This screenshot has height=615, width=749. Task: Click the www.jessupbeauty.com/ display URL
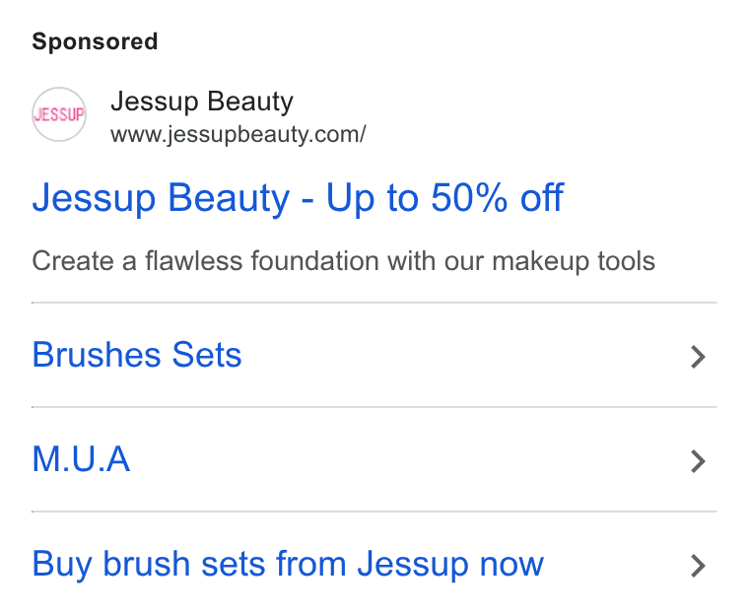[238, 134]
